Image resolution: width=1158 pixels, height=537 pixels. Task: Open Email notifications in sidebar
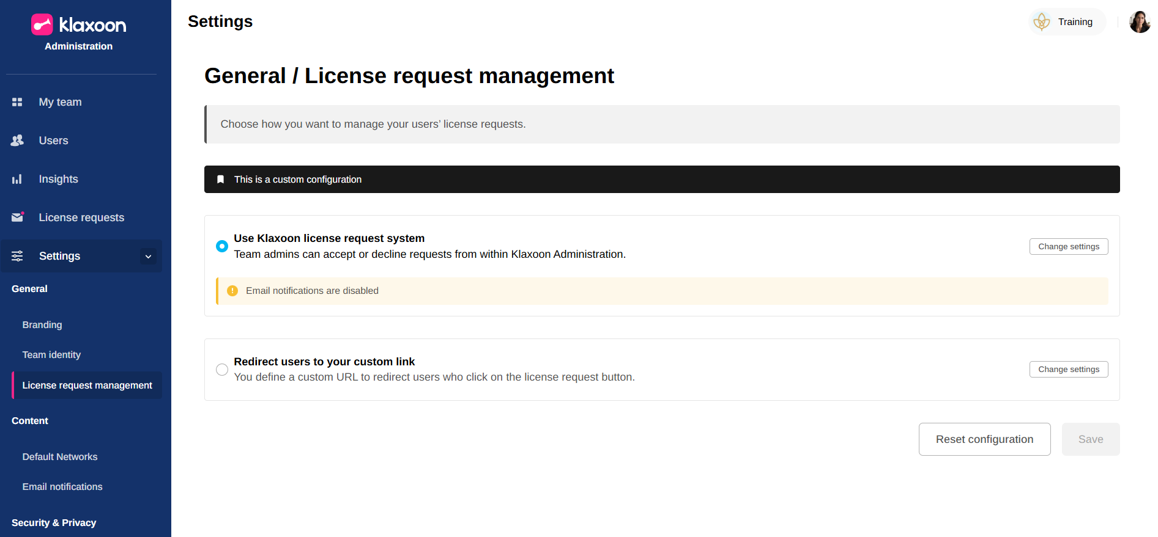click(62, 487)
